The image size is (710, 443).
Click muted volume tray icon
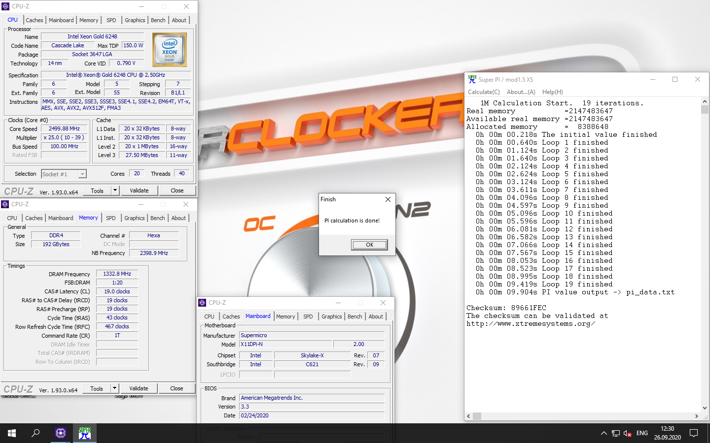pyautogui.click(x=628, y=433)
